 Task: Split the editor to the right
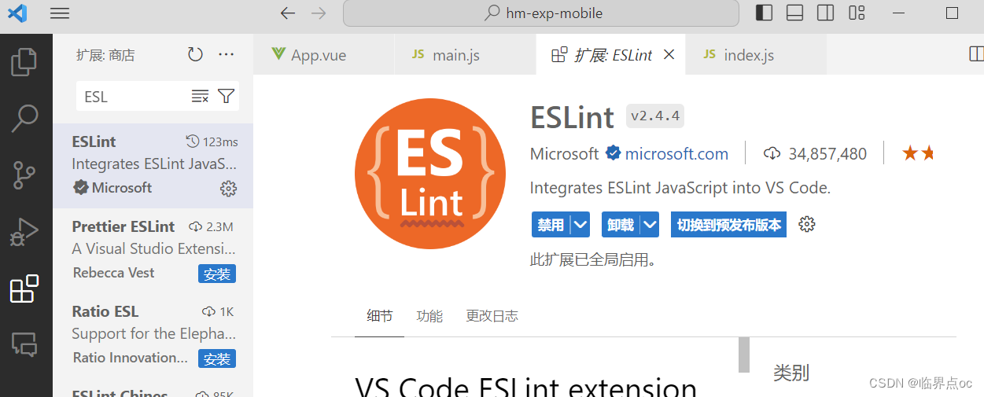976,54
